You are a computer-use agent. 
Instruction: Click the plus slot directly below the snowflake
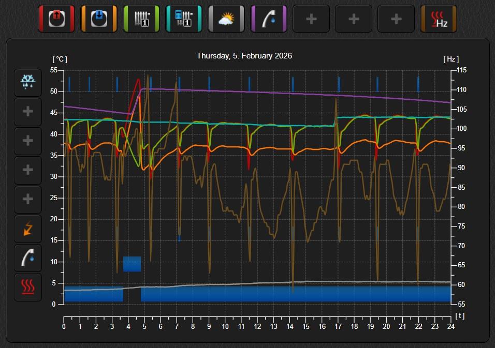click(x=27, y=112)
